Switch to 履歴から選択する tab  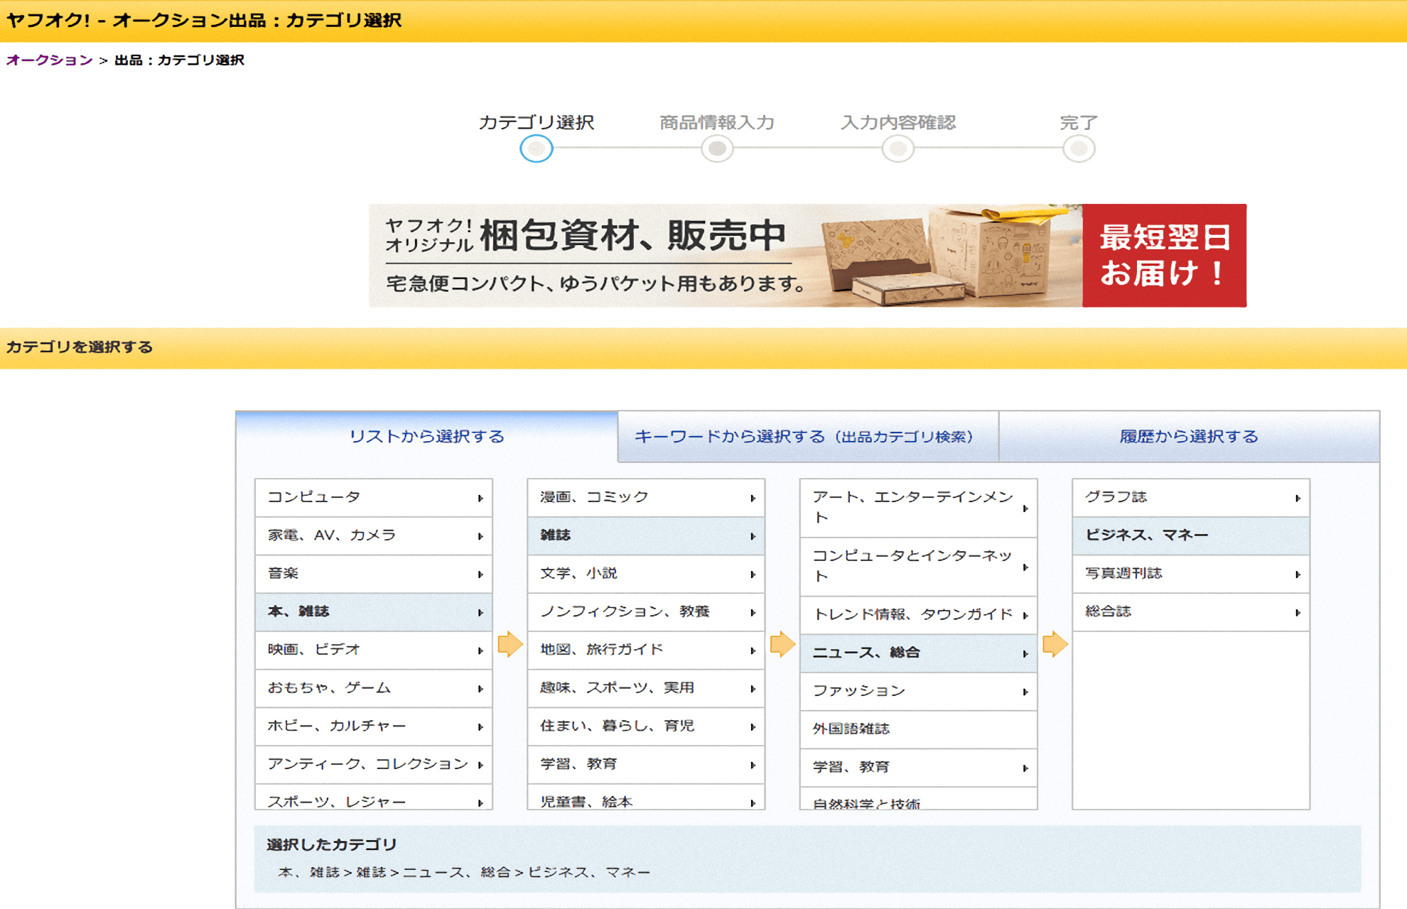point(1189,437)
